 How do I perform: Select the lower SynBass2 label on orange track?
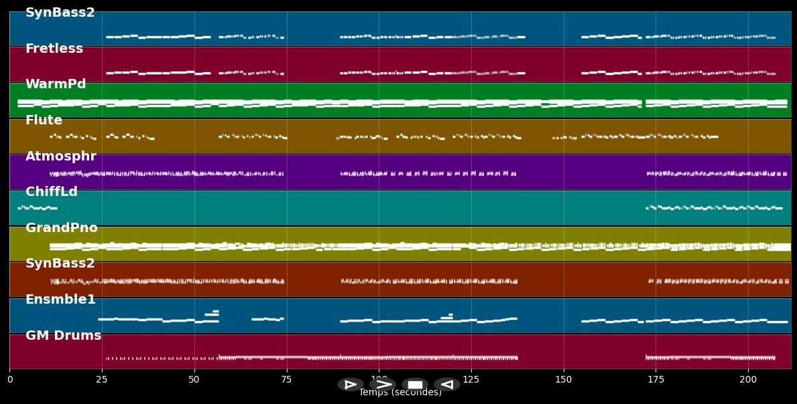60,264
